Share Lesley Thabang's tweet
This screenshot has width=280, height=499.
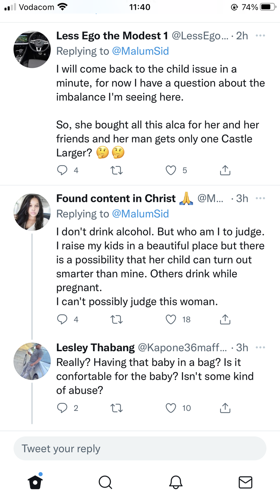(x=225, y=408)
